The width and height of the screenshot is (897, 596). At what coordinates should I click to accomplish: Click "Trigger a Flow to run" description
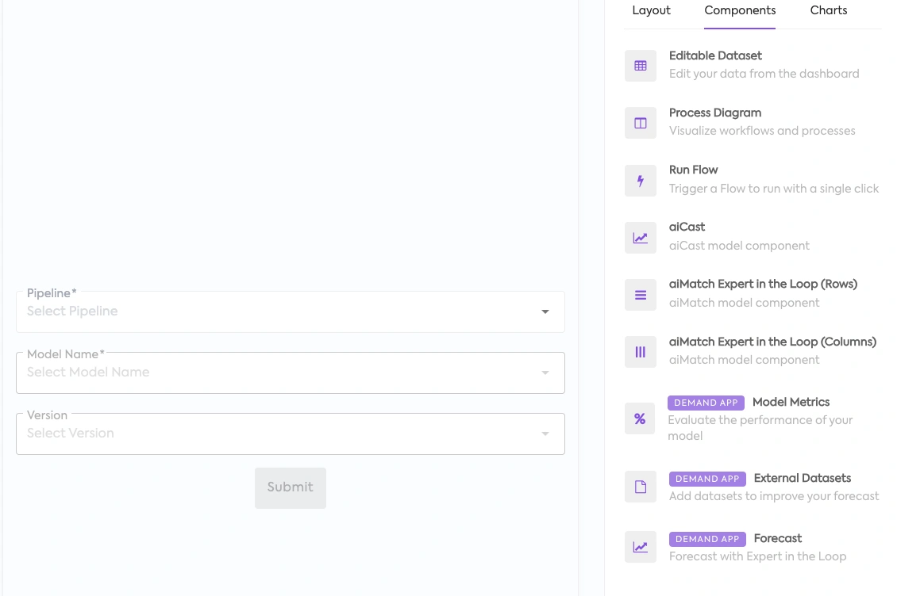774,189
